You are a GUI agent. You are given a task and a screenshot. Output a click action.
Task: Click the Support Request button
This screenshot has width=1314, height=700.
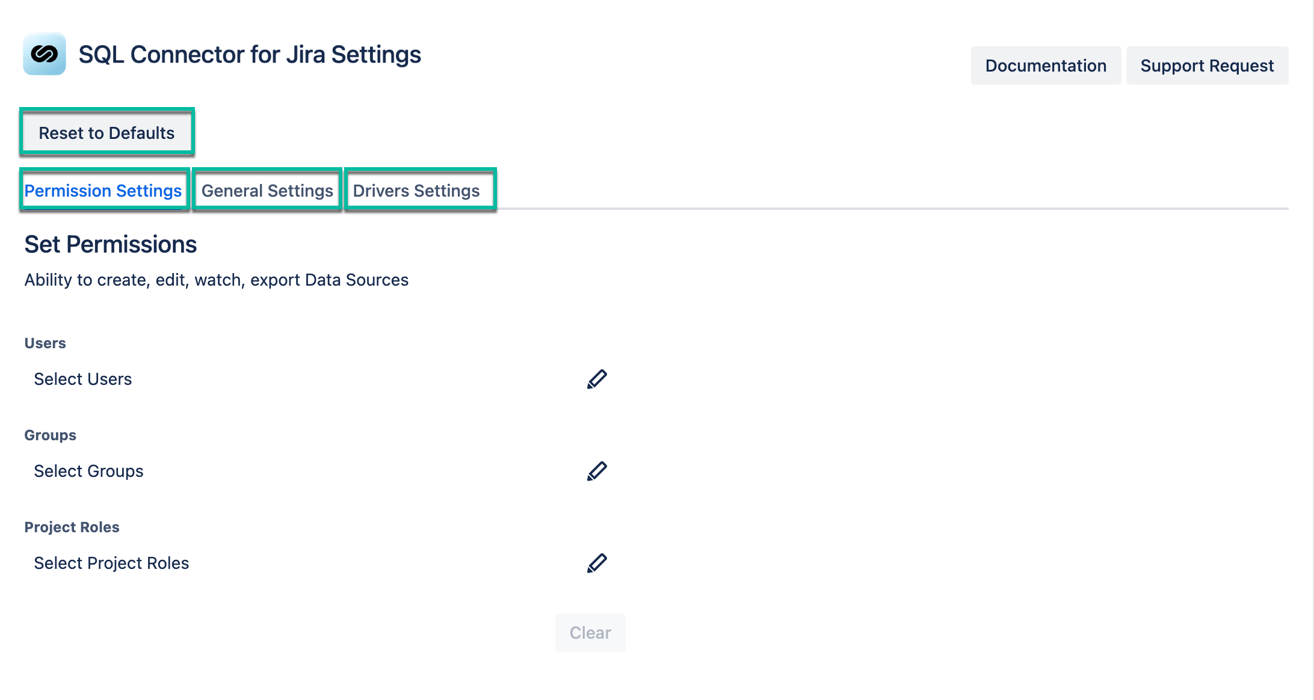(x=1207, y=66)
